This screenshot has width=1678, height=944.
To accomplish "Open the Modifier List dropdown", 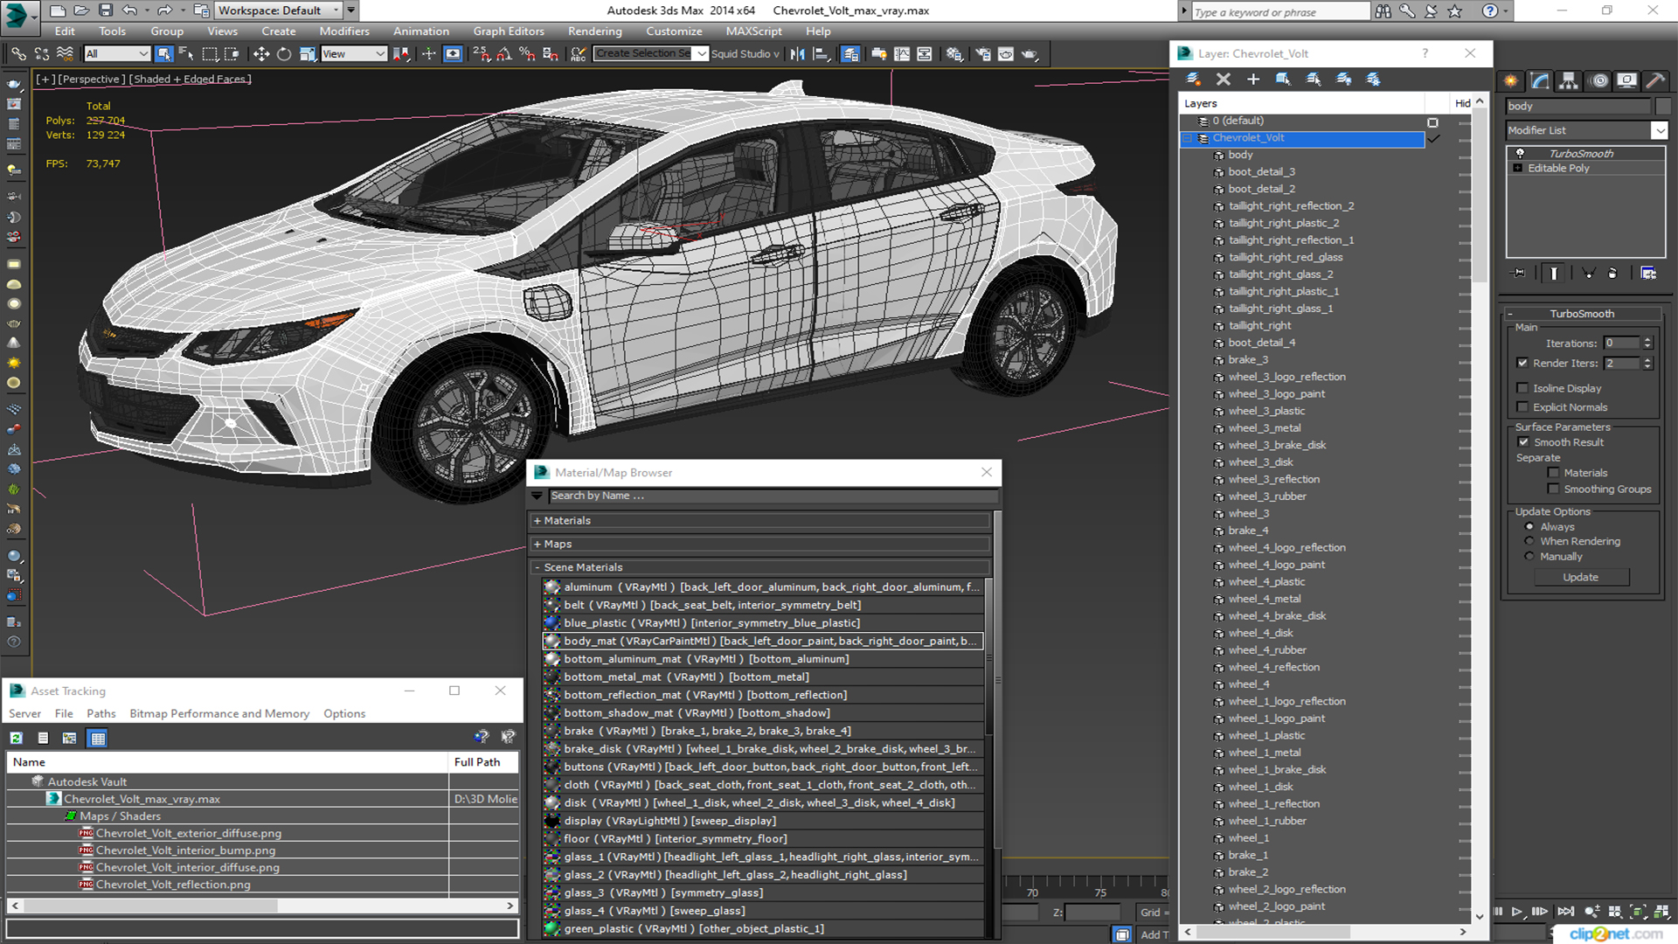I will [1659, 130].
